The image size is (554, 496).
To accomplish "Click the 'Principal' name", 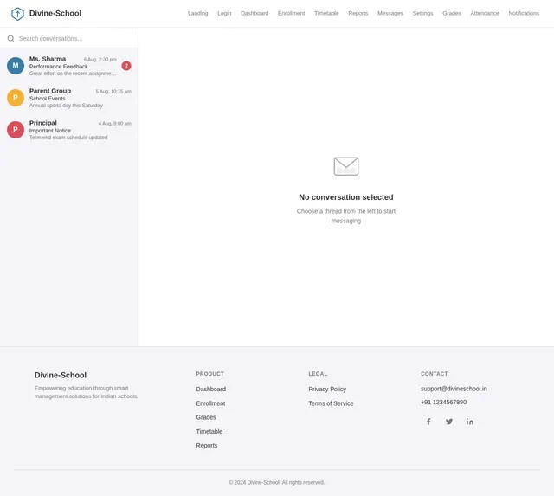I will [42, 123].
